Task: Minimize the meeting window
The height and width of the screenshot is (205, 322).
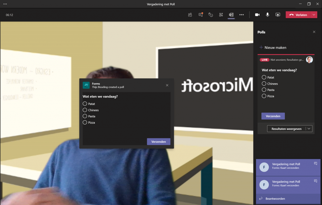Action: [300, 4]
